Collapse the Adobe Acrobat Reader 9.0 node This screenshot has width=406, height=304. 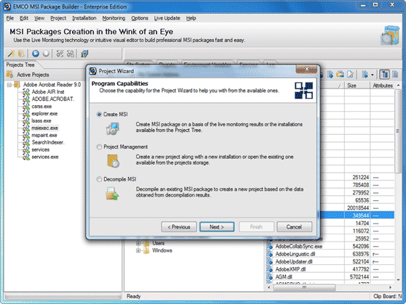[9, 85]
